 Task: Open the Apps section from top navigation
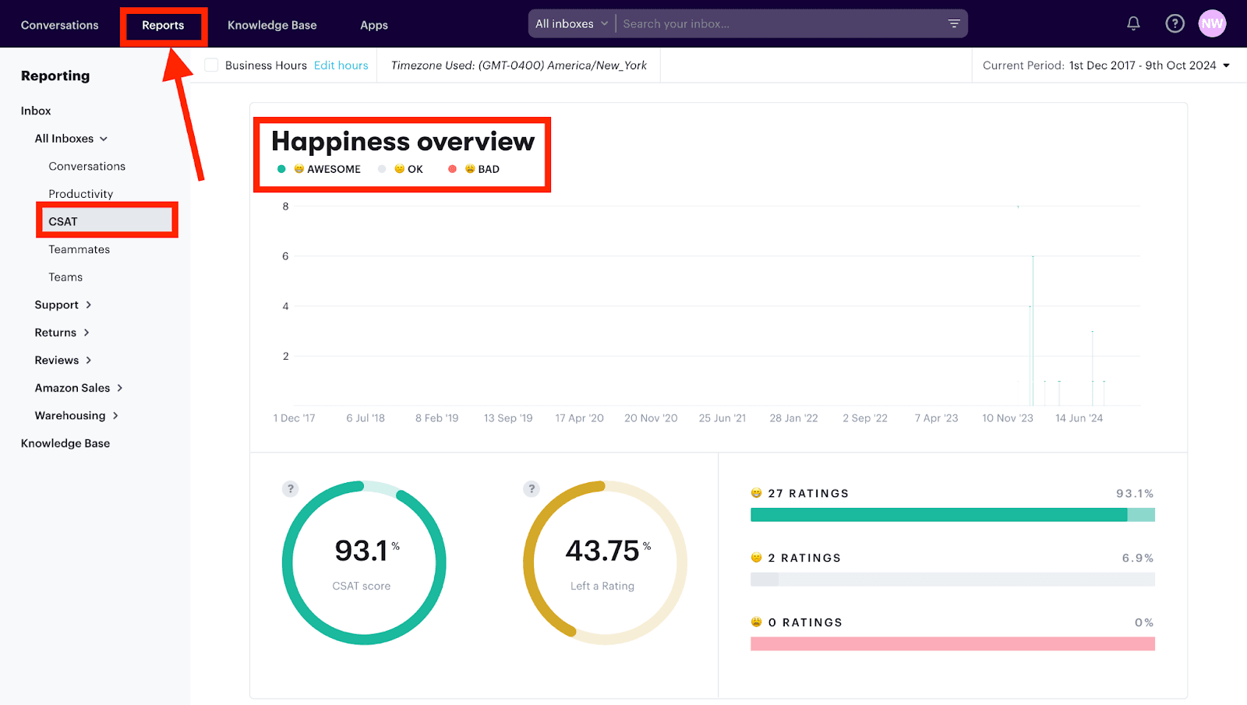[373, 24]
